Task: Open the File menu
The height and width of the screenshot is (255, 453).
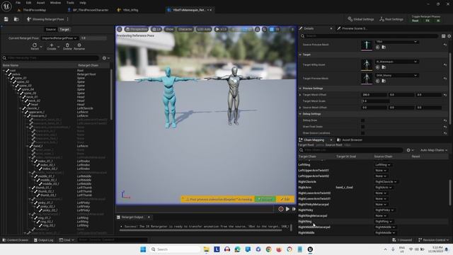Action: (18, 3)
